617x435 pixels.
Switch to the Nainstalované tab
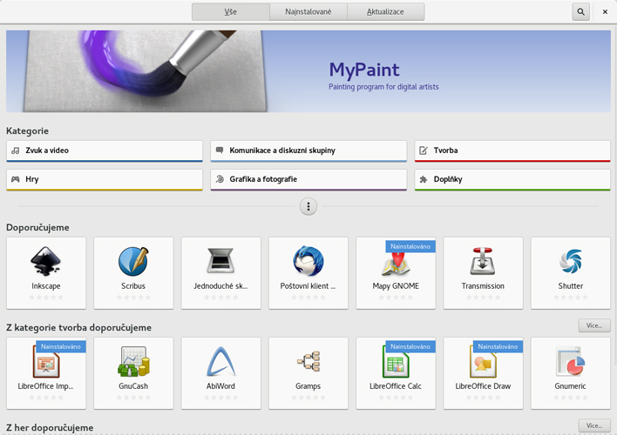point(308,12)
